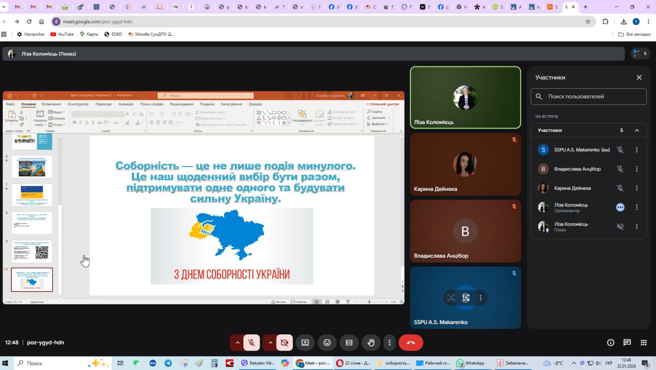656x370 pixels.
Task: Expand video settings arrow beside camera
Action: coord(270,343)
